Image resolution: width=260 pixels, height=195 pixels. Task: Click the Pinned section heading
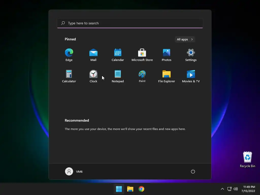(70, 39)
